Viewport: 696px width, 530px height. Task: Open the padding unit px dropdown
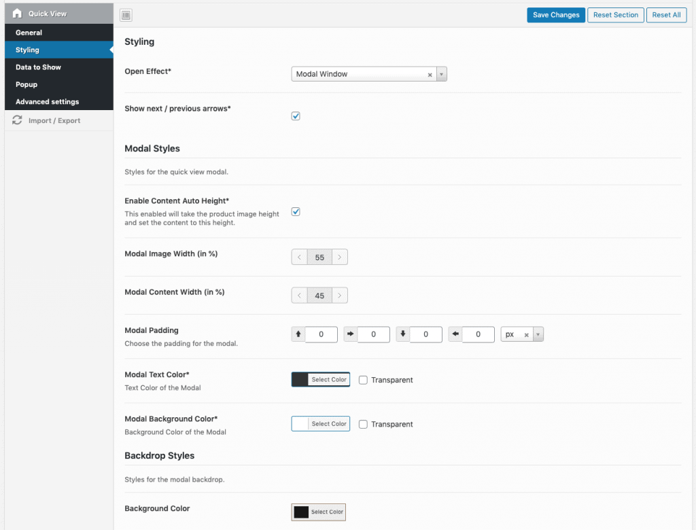click(x=538, y=334)
